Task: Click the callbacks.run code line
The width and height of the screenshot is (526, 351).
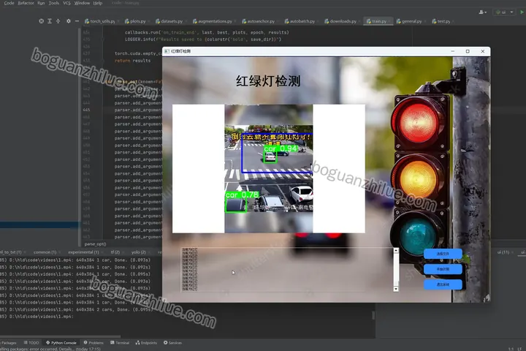Action: [207, 33]
